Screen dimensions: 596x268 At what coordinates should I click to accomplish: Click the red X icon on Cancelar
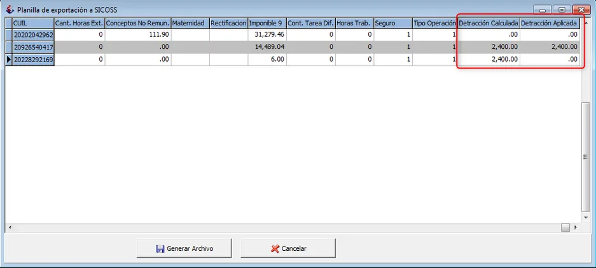(x=275, y=249)
